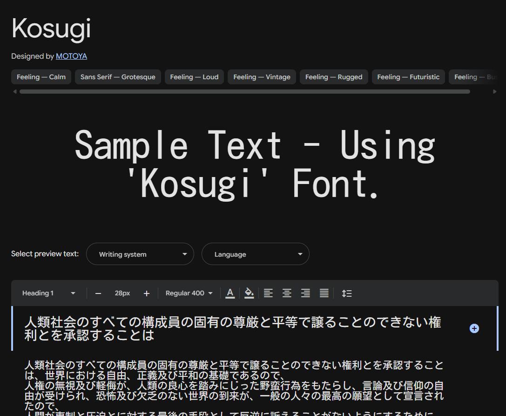Click the Japanese body paragraph text
The width and height of the screenshot is (506, 416).
pyautogui.click(x=234, y=388)
